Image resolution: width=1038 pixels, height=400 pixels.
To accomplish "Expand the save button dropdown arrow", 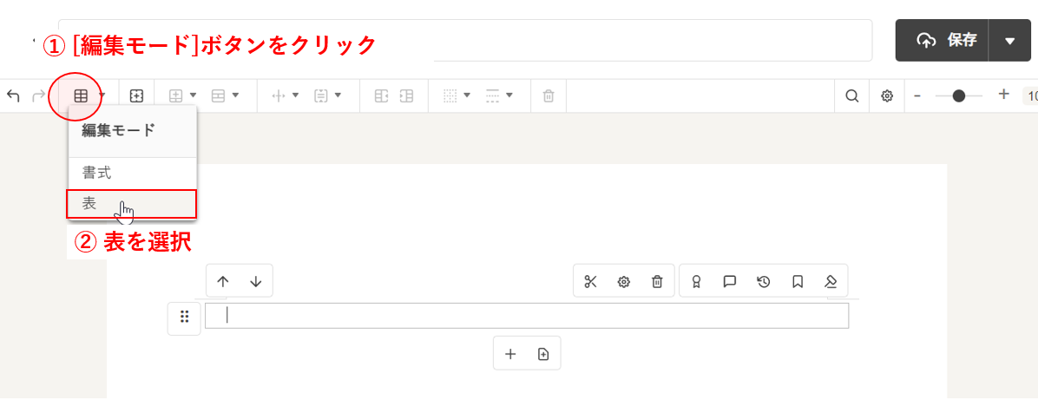I will click(x=1008, y=40).
